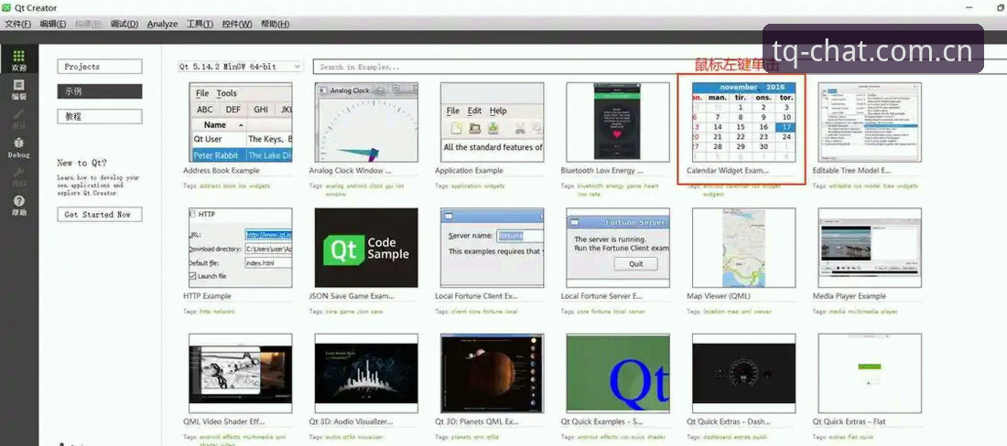Open the Help question-mark icon
This screenshot has height=446, width=1007.
click(x=19, y=206)
